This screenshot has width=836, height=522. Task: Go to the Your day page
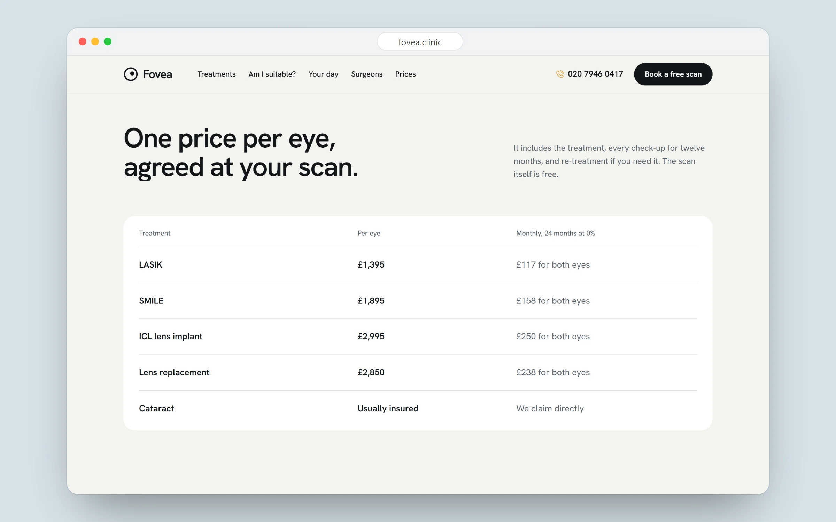tap(323, 74)
